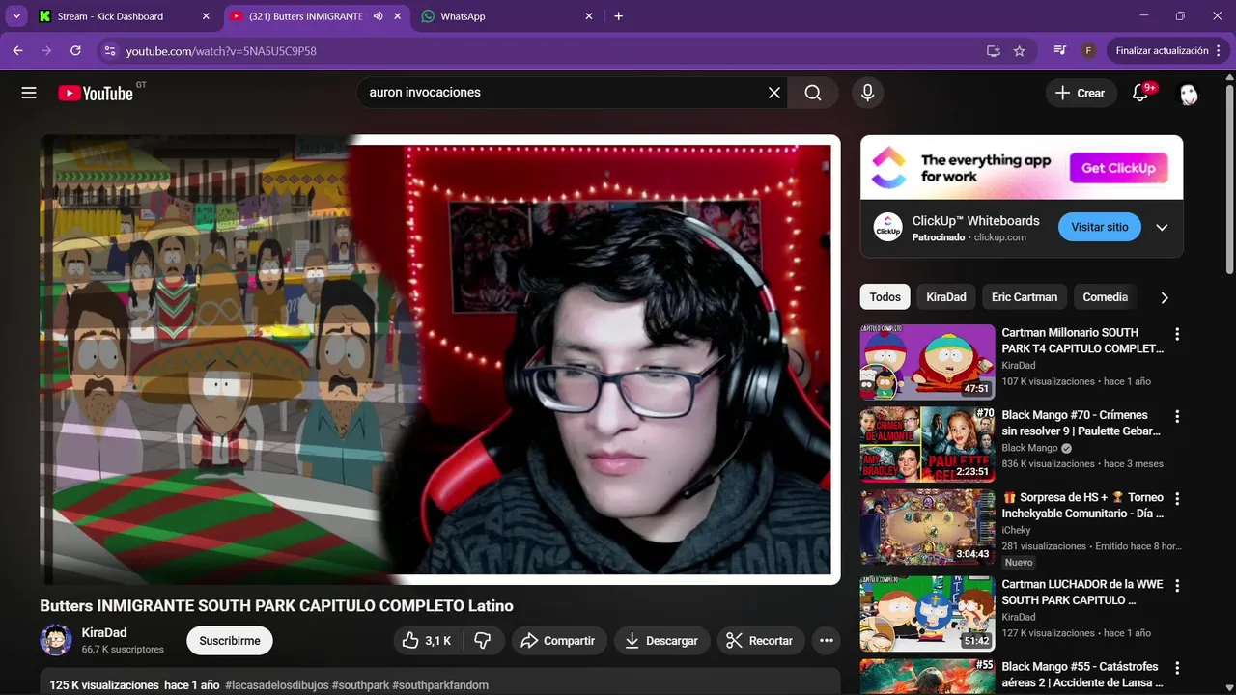Click the Crear button
Viewport: 1236px width, 695px height.
tap(1080, 93)
